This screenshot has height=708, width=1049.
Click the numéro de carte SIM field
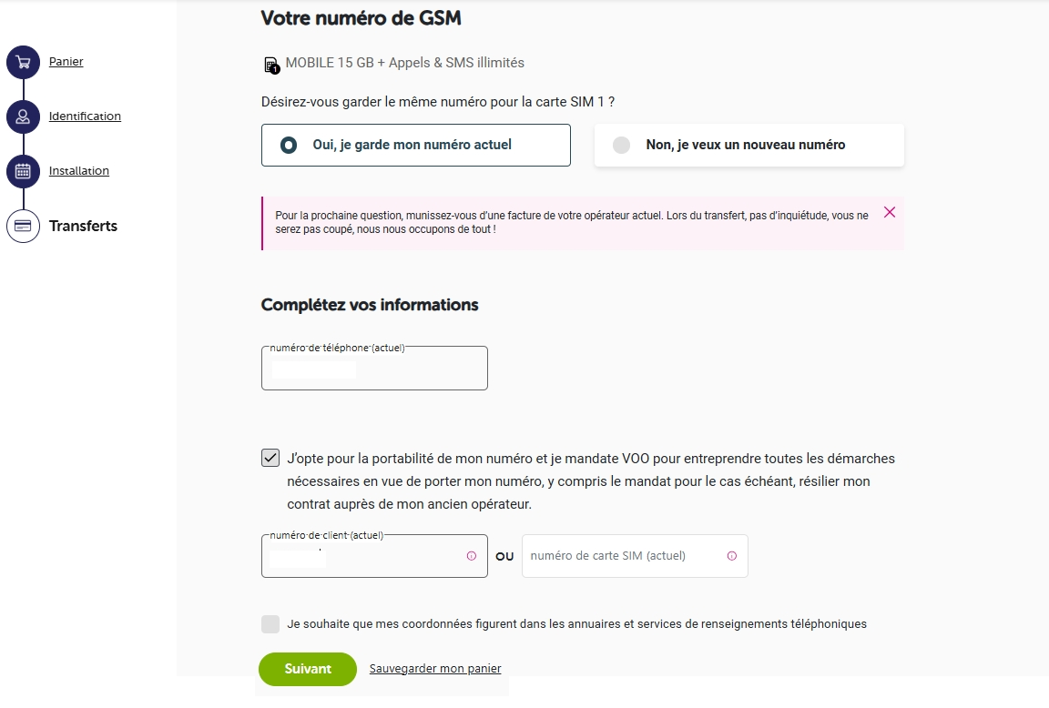pos(628,556)
